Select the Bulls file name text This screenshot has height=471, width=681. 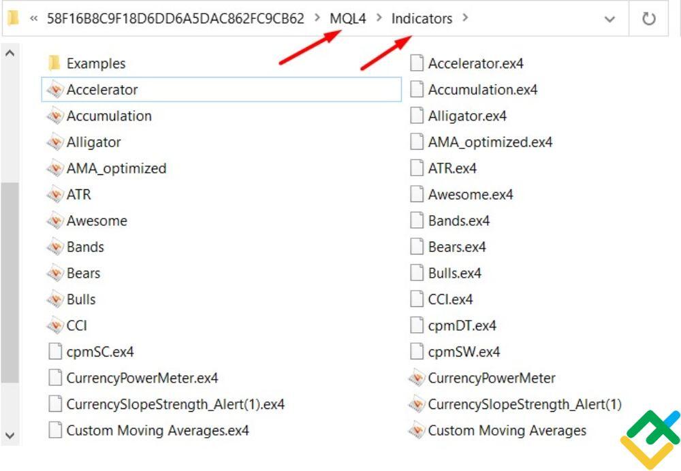[81, 299]
